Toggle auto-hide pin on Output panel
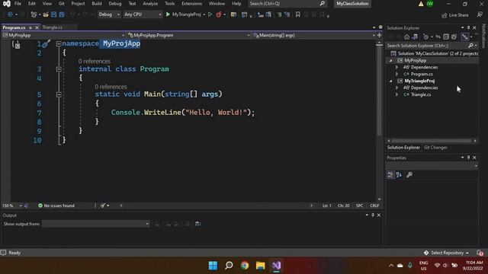Image resolution: width=488 pixels, height=274 pixels. pos(373,215)
